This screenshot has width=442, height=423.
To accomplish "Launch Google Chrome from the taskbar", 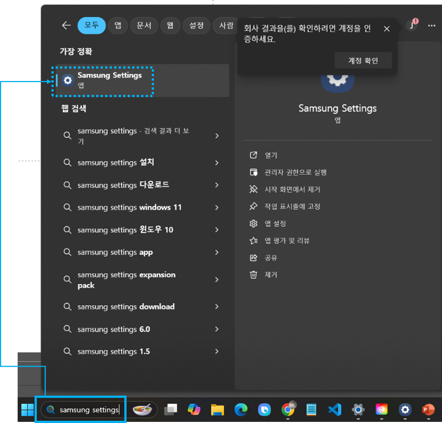I will click(x=288, y=409).
